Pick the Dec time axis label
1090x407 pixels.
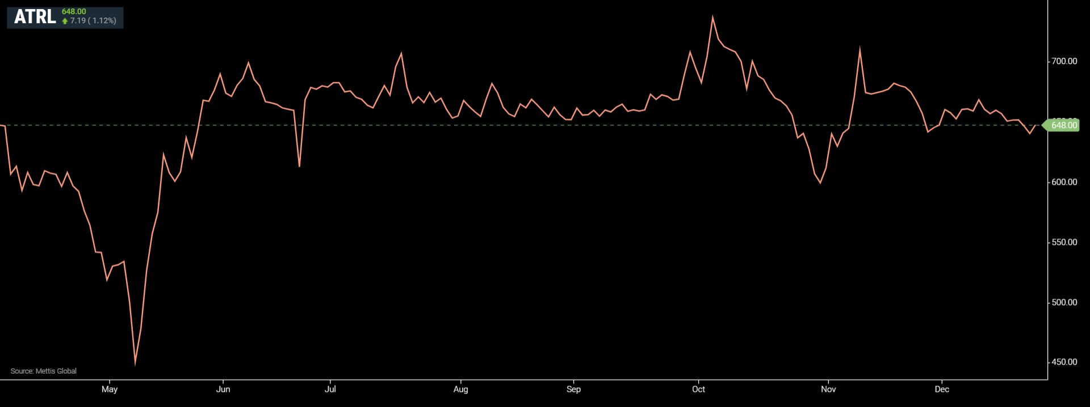942,389
